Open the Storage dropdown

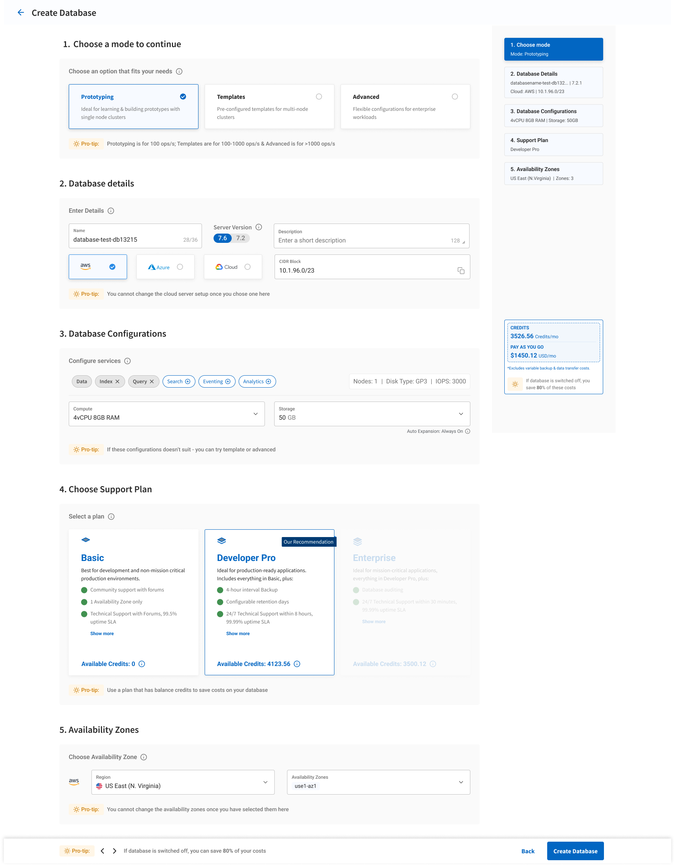pos(460,414)
